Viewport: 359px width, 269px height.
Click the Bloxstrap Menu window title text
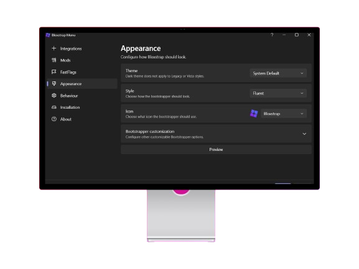pos(63,35)
